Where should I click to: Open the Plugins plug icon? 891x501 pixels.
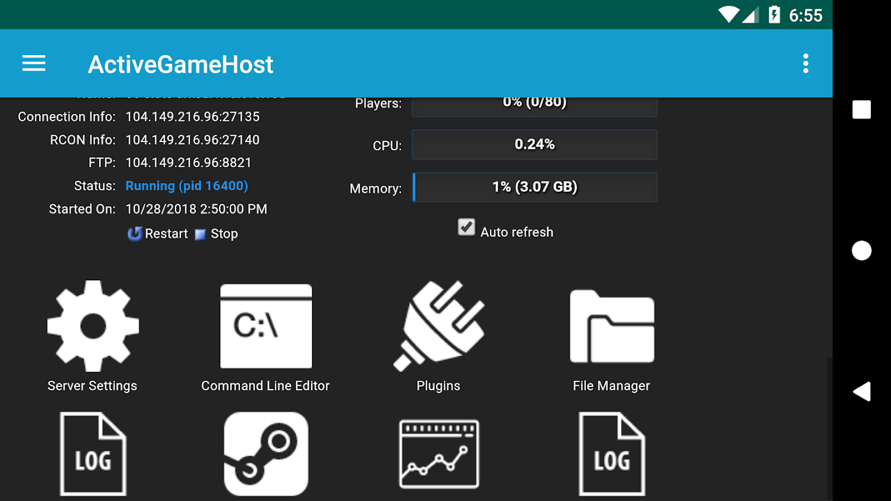pos(439,326)
